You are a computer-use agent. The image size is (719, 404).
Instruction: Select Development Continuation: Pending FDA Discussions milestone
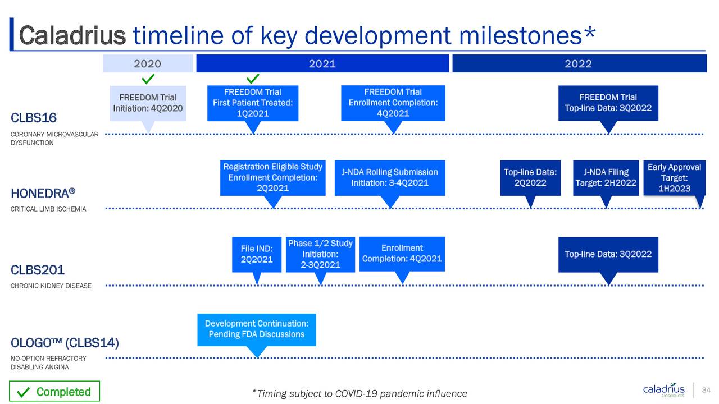click(x=257, y=329)
